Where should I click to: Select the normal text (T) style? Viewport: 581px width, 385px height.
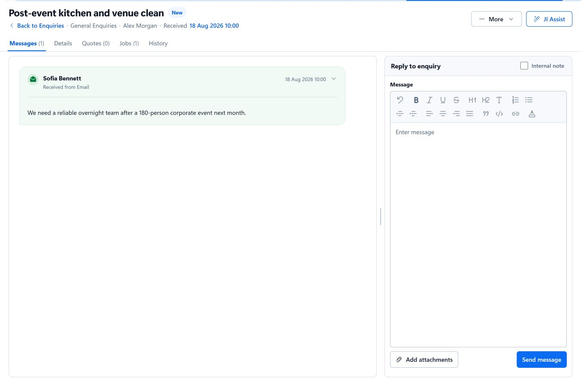tap(499, 100)
